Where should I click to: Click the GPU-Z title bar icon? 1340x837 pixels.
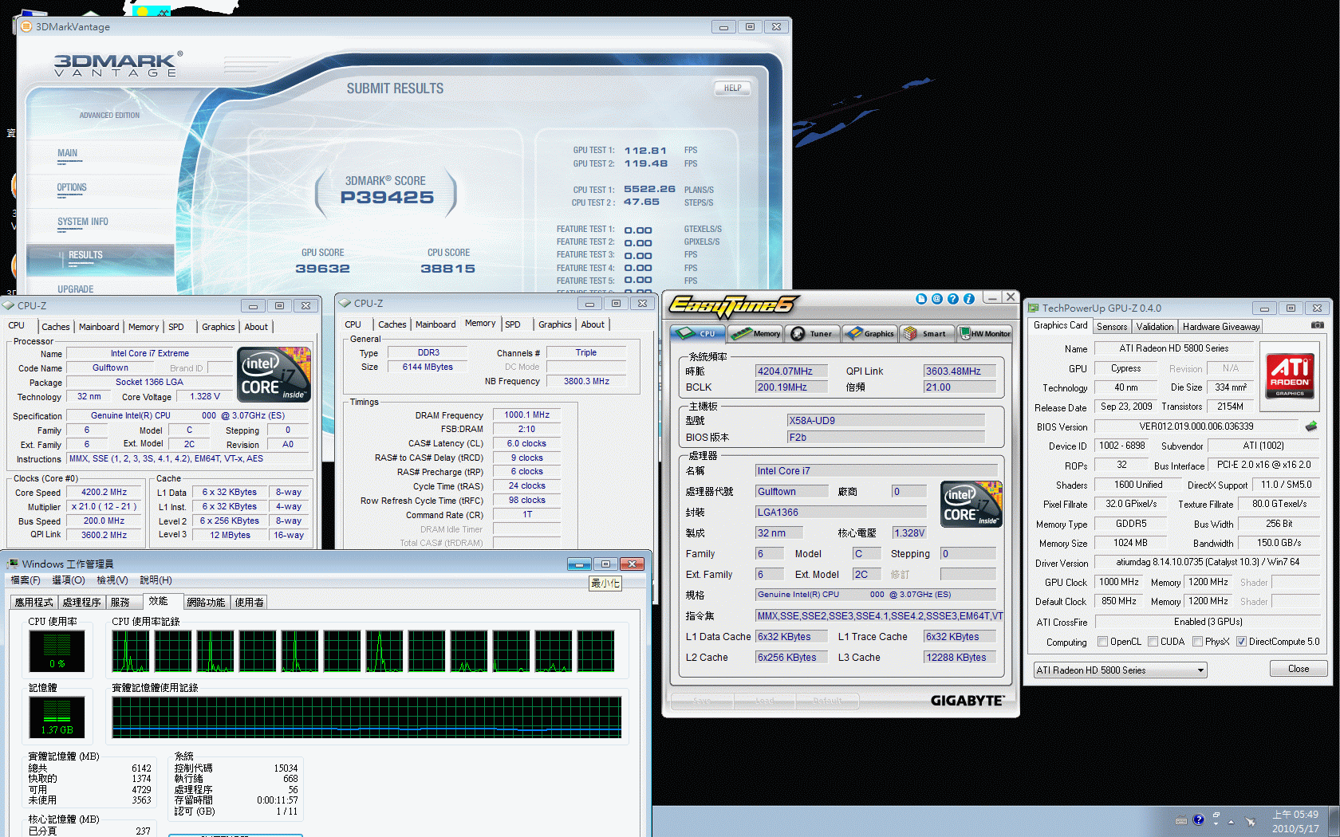click(1034, 308)
